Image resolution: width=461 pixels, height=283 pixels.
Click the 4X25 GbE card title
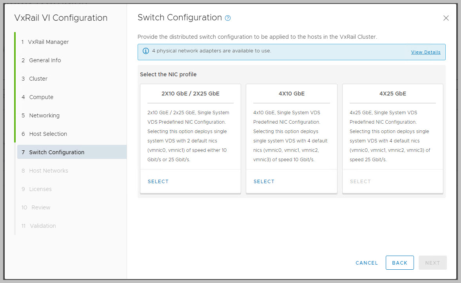point(392,94)
